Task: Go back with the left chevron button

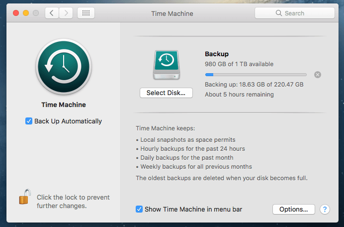Action: point(52,13)
